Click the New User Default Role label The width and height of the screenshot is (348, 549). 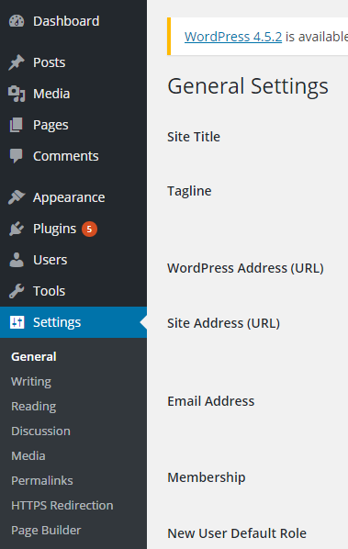(237, 533)
